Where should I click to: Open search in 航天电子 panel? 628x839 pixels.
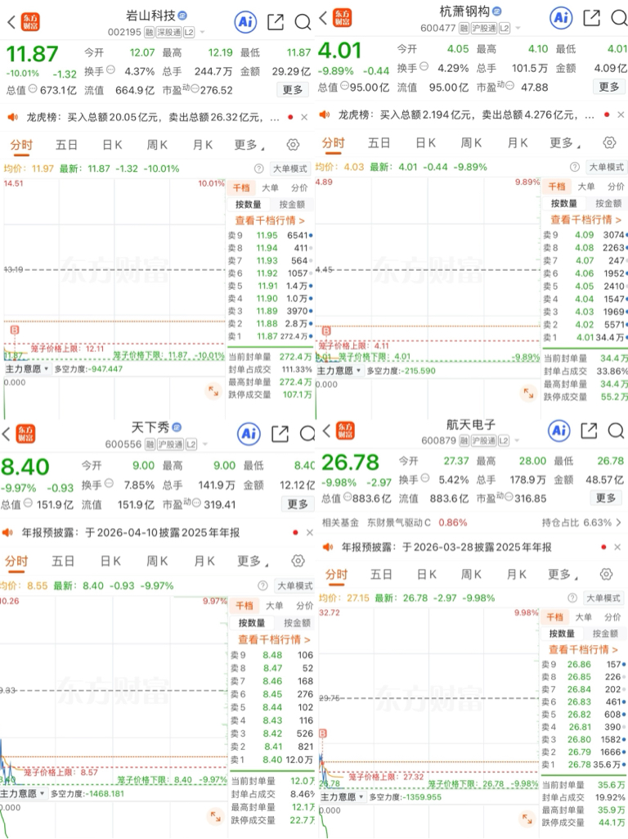(x=616, y=431)
